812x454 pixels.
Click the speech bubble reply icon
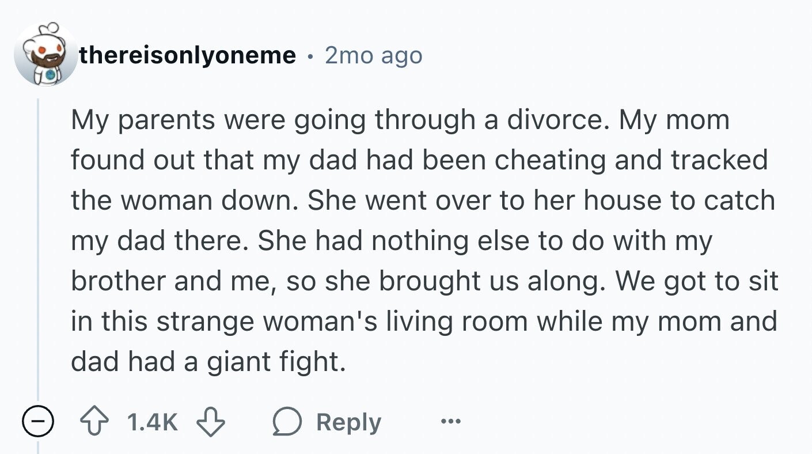pyautogui.click(x=286, y=423)
